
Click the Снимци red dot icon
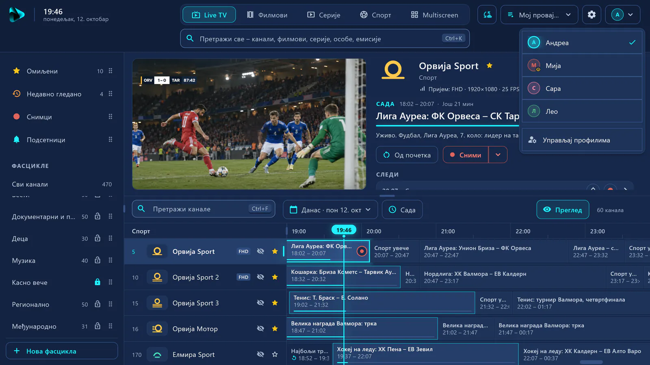[17, 116]
